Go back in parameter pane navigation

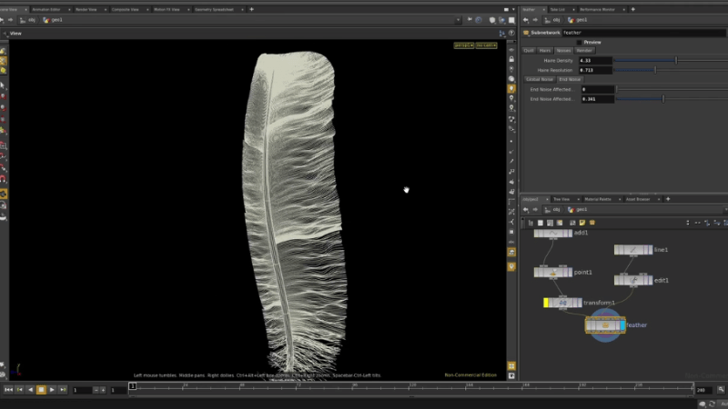[x=527, y=19]
